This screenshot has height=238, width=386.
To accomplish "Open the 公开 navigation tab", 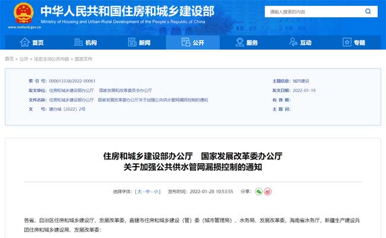I will [x=192, y=42].
